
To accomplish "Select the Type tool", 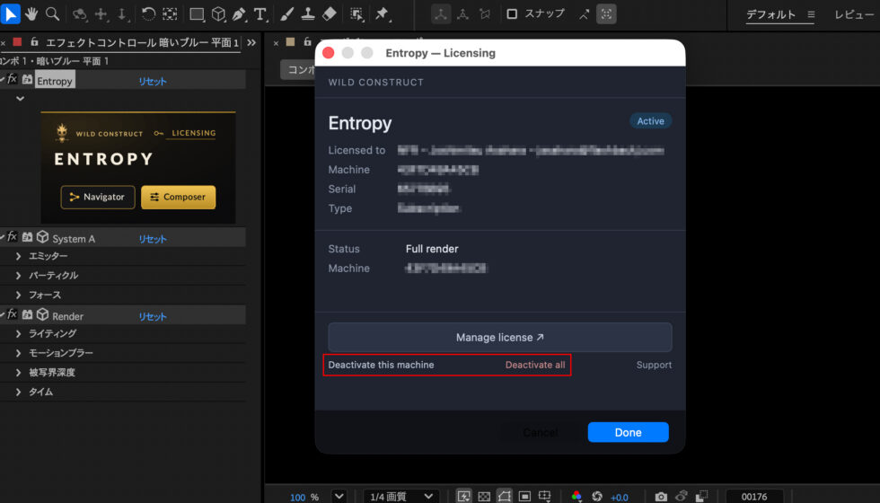I will (x=260, y=14).
